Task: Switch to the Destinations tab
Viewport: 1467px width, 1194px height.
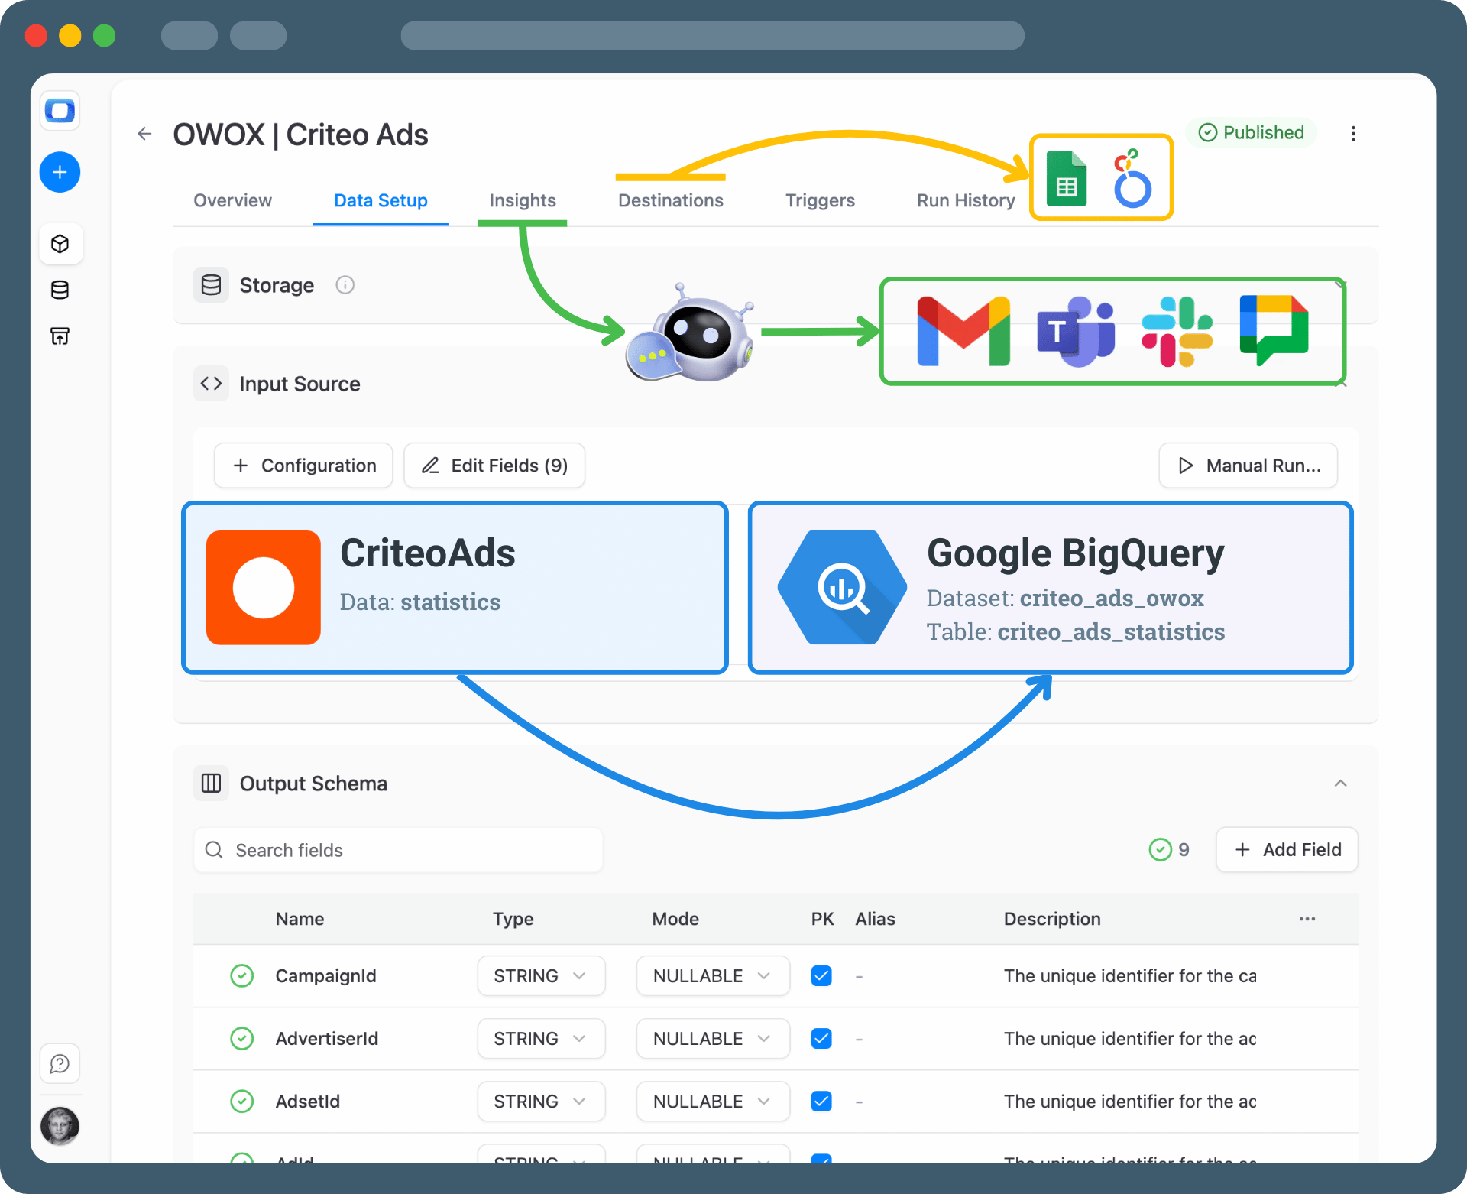Action: pos(670,200)
